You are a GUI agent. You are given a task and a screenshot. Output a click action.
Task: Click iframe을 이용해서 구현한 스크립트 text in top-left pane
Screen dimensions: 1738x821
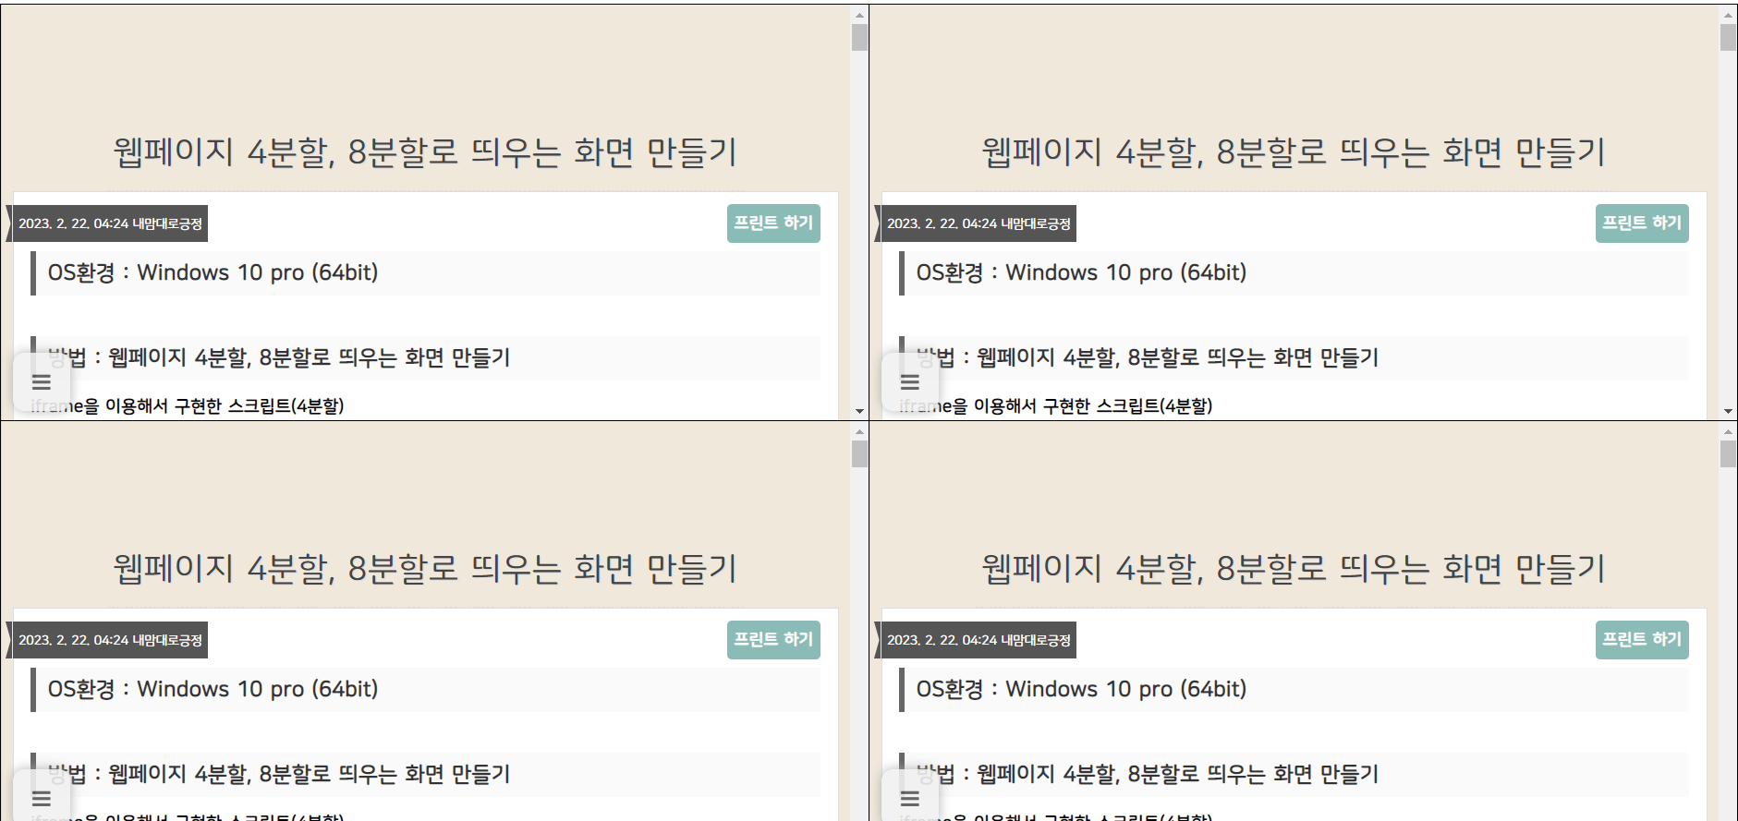click(188, 406)
